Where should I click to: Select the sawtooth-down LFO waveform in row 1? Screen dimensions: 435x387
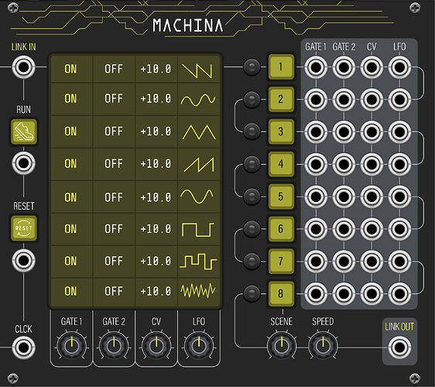[199, 70]
